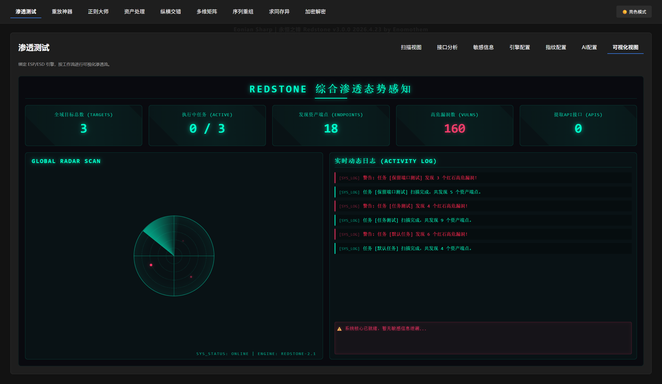Switch to 序列重组 tab
Image resolution: width=662 pixels, height=384 pixels.
pyautogui.click(x=243, y=12)
